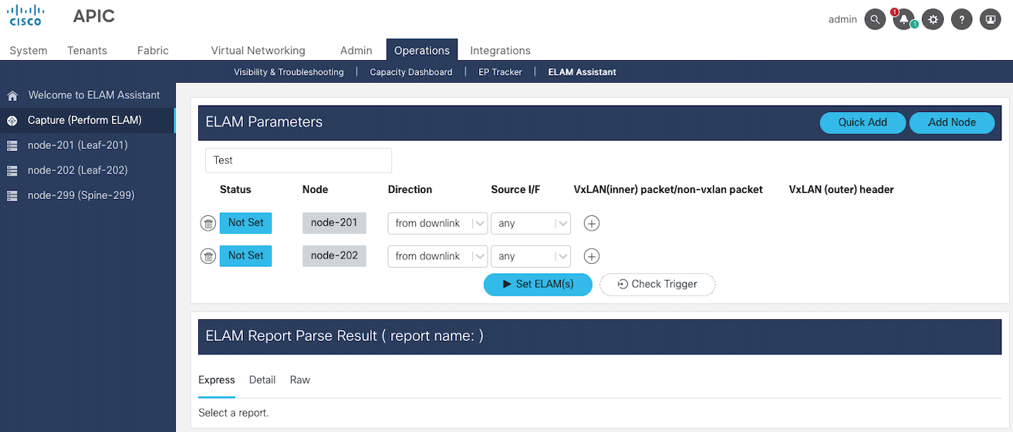The image size is (1013, 432).
Task: Click the VxLAN (outer) header column title
Action: point(841,189)
